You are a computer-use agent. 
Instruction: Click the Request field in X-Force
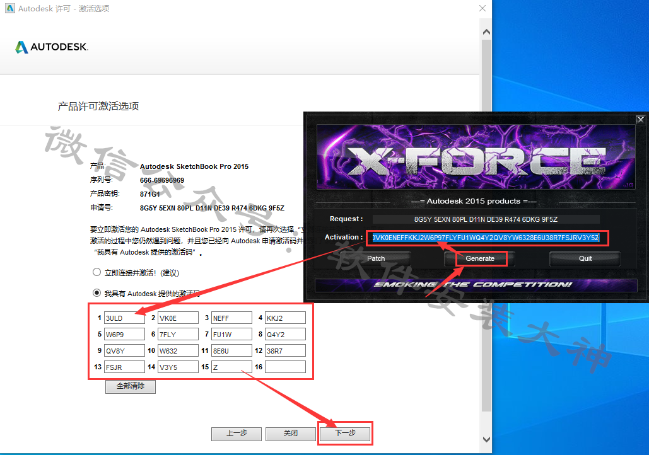(x=486, y=219)
